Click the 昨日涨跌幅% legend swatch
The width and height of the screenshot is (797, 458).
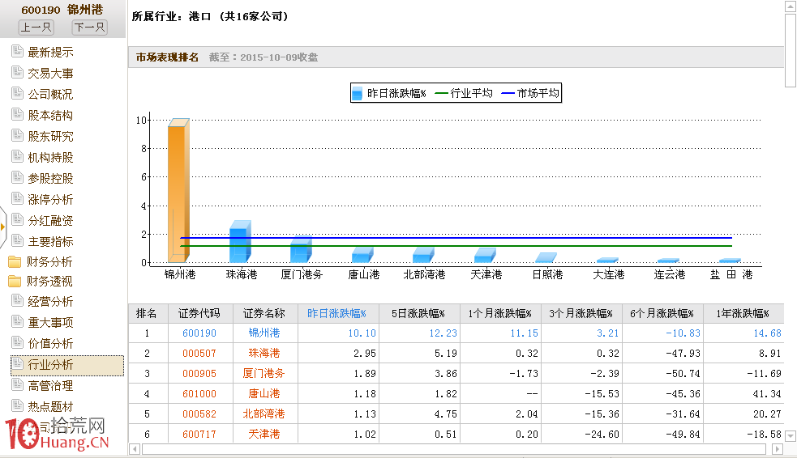pos(358,93)
